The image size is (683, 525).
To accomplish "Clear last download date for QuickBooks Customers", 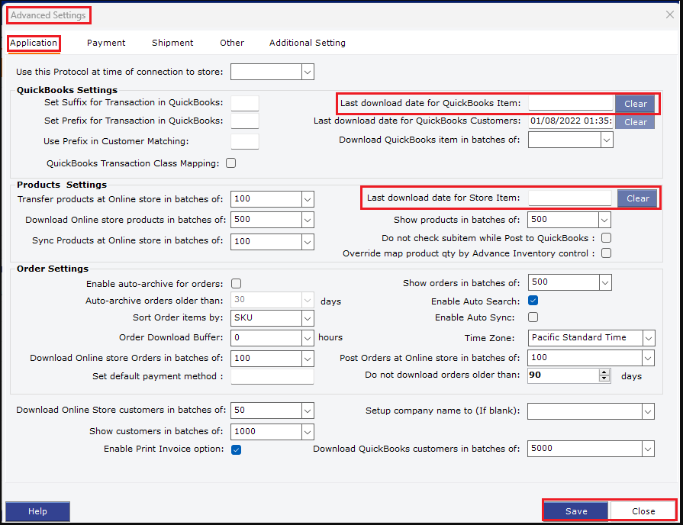I will pos(635,122).
